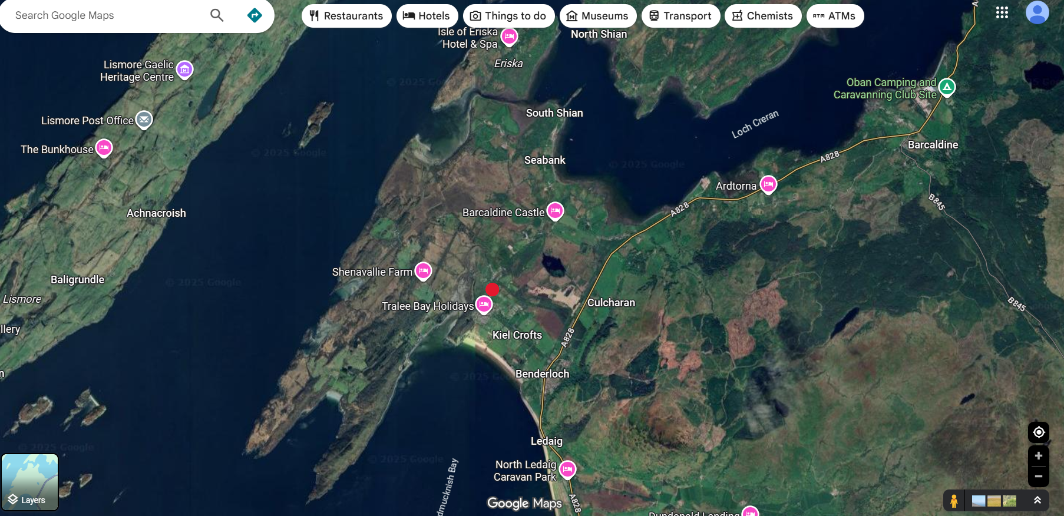Image resolution: width=1064 pixels, height=516 pixels.
Task: Select the Barcaldine Castle hotel pin
Action: pos(555,211)
